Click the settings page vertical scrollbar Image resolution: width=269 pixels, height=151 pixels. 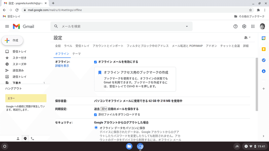coord(257,84)
